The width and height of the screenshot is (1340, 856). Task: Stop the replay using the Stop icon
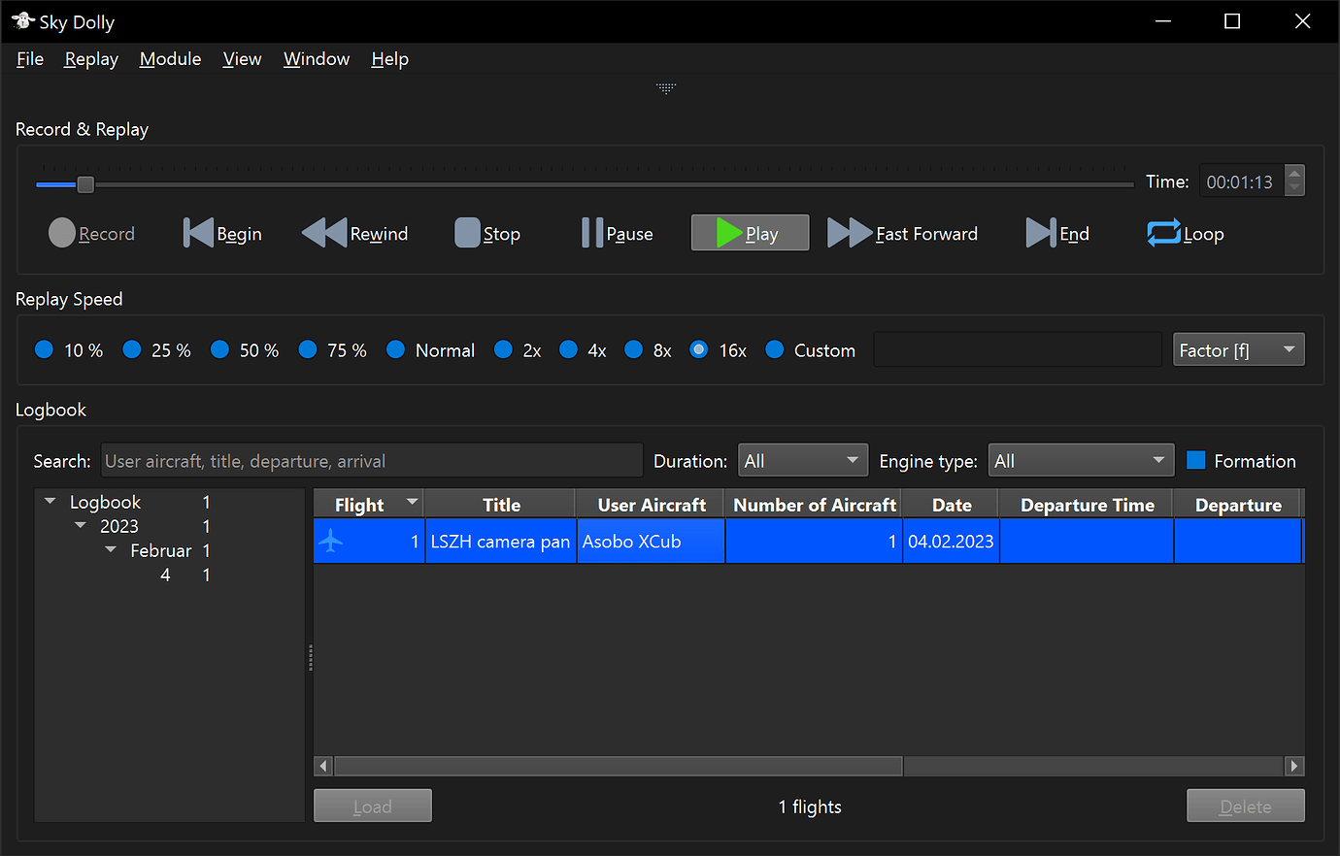point(469,233)
